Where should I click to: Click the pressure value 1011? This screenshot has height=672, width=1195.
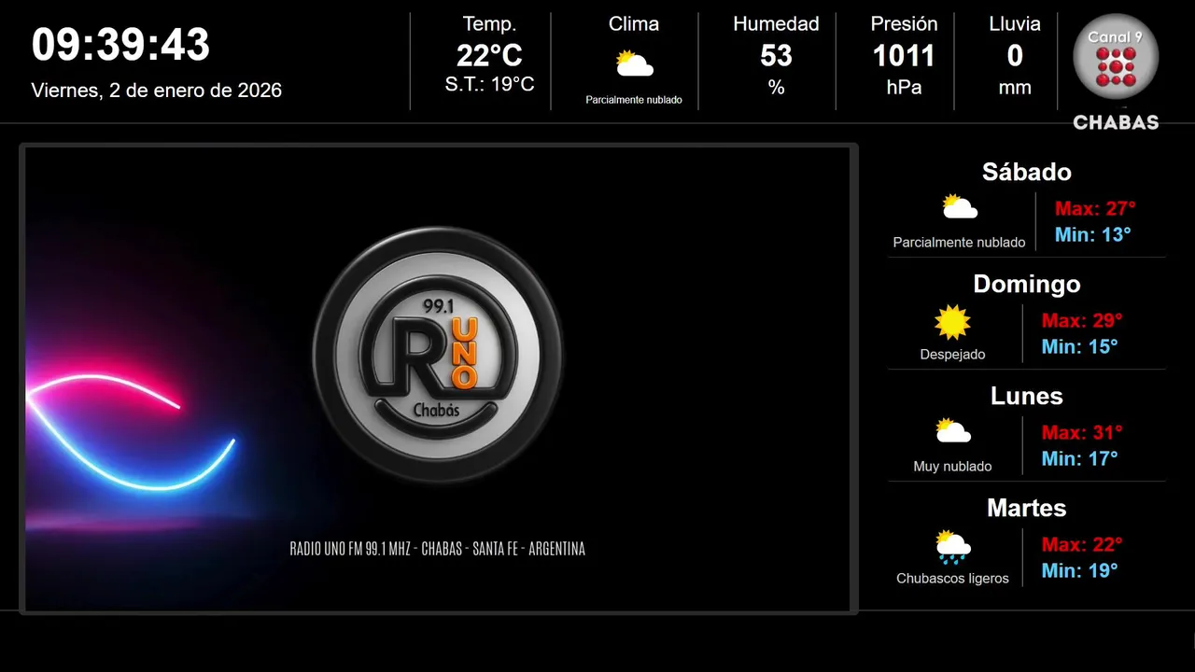pos(904,56)
